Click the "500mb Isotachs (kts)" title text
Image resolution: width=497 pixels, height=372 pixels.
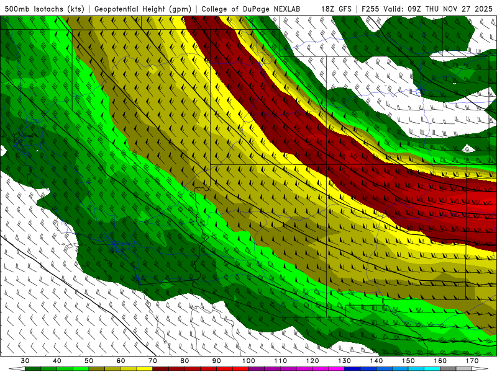pyautogui.click(x=44, y=9)
